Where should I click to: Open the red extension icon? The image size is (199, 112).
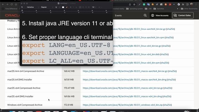coord(170,4)
